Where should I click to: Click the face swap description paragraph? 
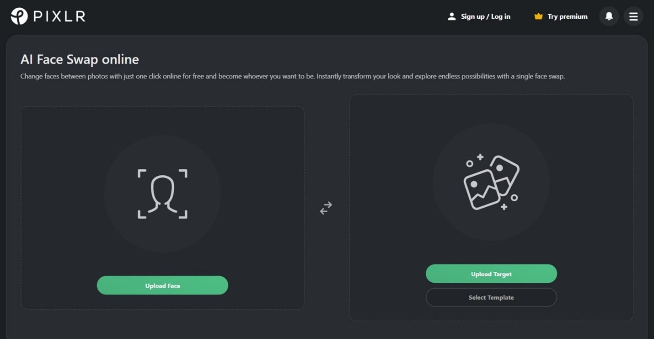(x=293, y=76)
